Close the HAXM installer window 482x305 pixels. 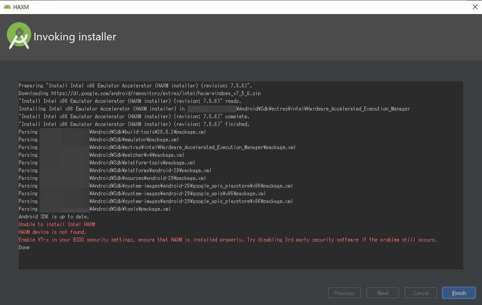[475, 7]
